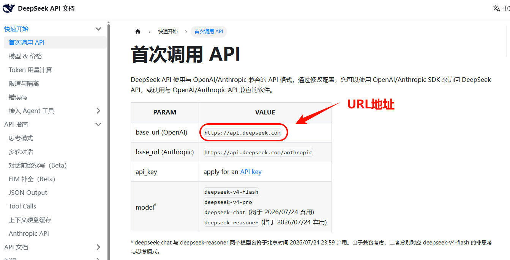The width and height of the screenshot is (510, 260).
Task: Select the 思考模式 guide page
Action: pos(21,138)
